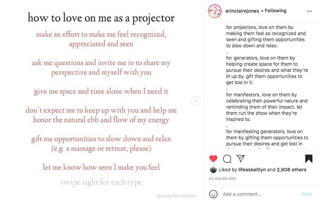Toggle the Following status button
The image size is (317, 203).
pos(275,11)
